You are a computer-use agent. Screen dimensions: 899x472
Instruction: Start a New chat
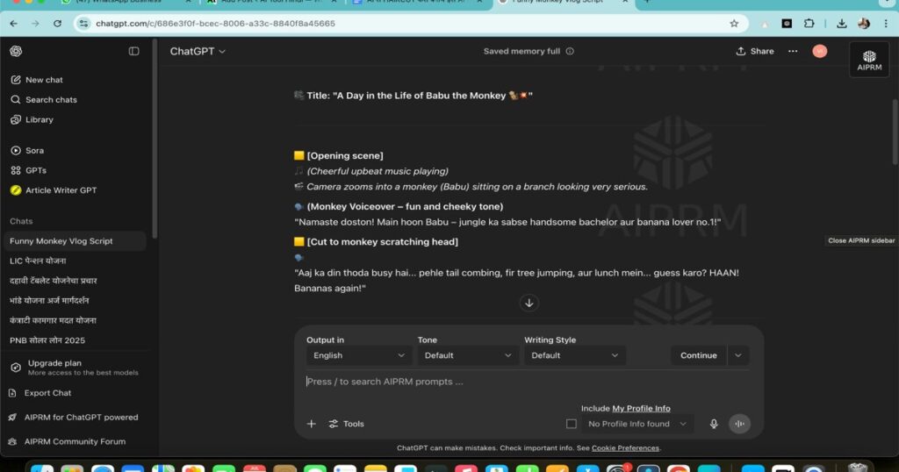point(37,80)
